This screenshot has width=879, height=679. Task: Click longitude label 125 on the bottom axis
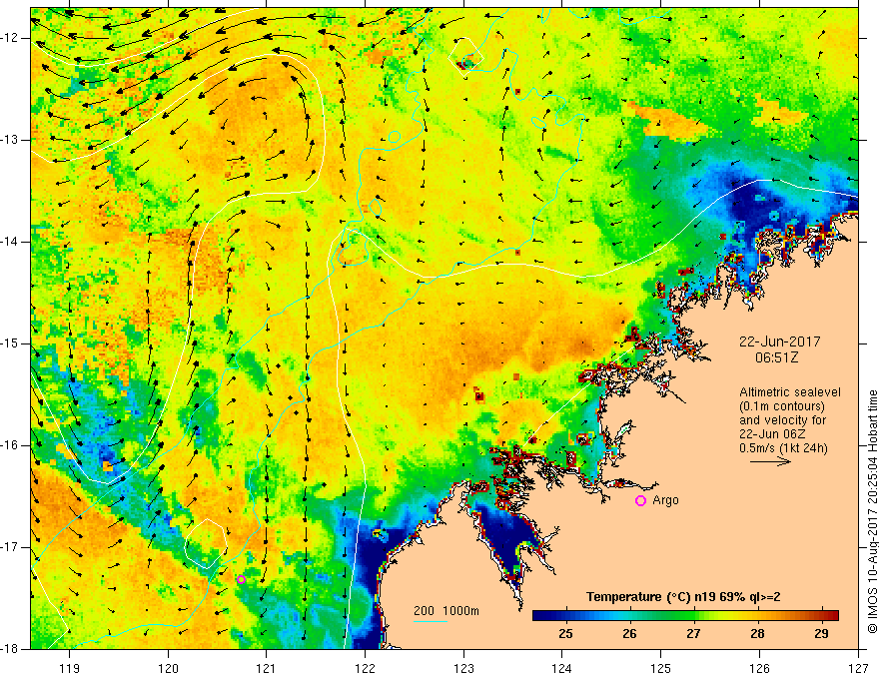coord(661,668)
